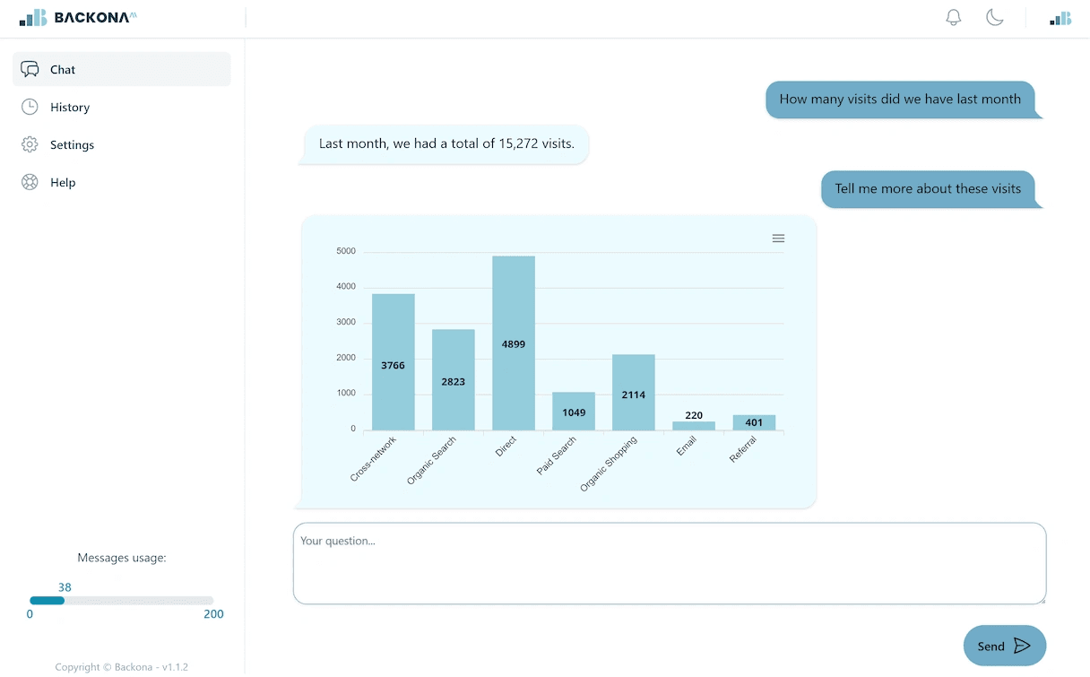Screen dimensions: 1090x677
Task: Open the notifications bell
Action: coord(954,17)
